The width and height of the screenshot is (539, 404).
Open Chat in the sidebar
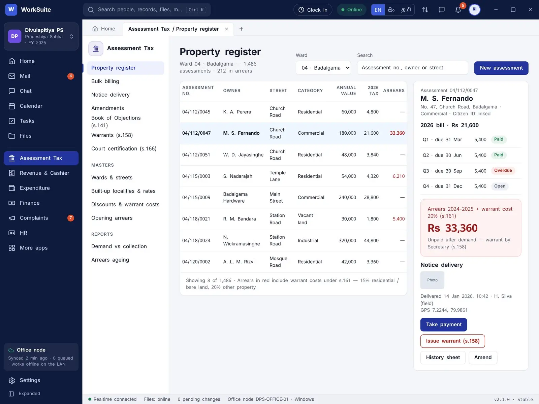click(41, 91)
